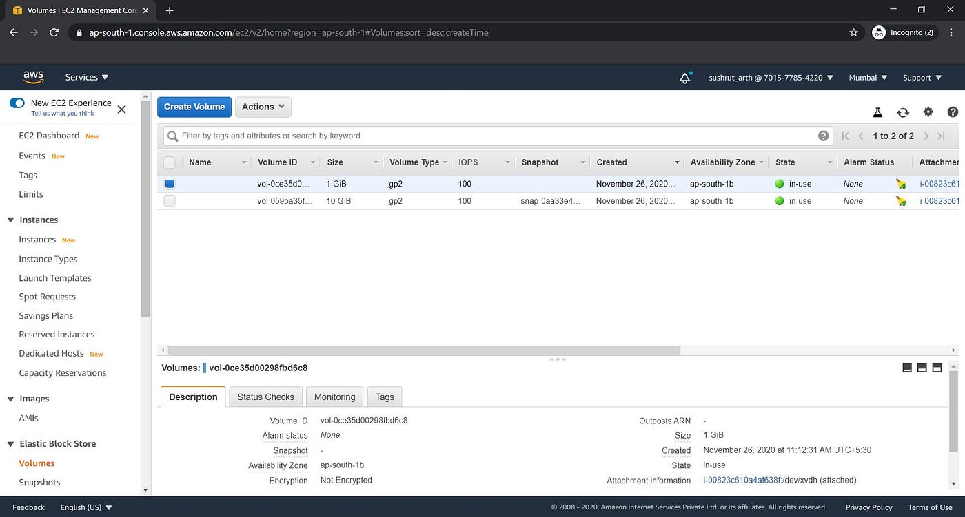
Task: Click the filter bar help icon
Action: [823, 136]
